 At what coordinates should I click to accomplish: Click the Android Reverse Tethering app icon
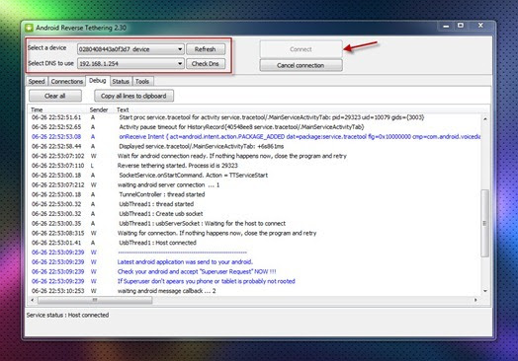[29, 28]
